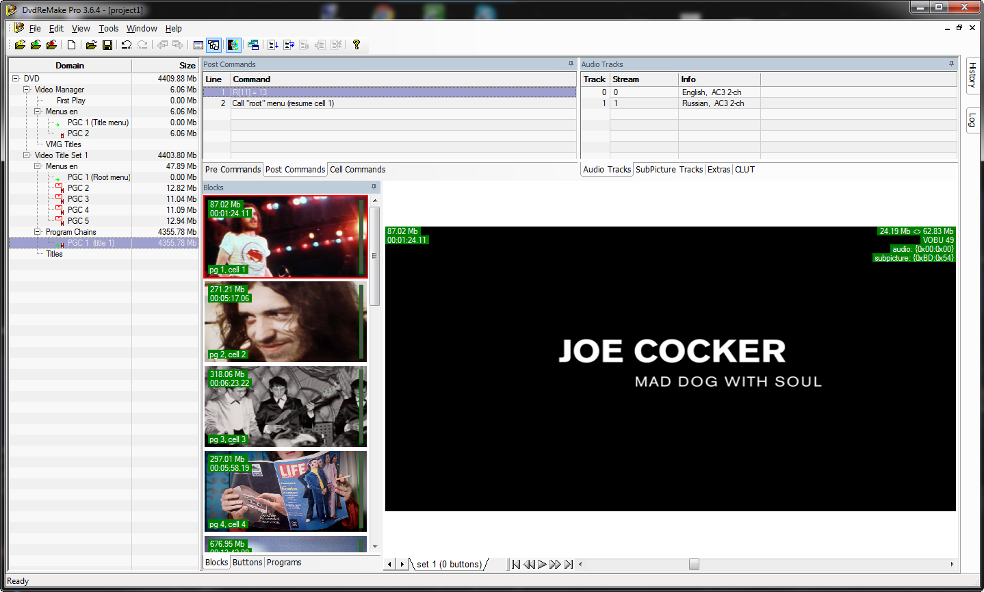Click the green-dot DVD folder icon
984x592 pixels.
click(36, 44)
